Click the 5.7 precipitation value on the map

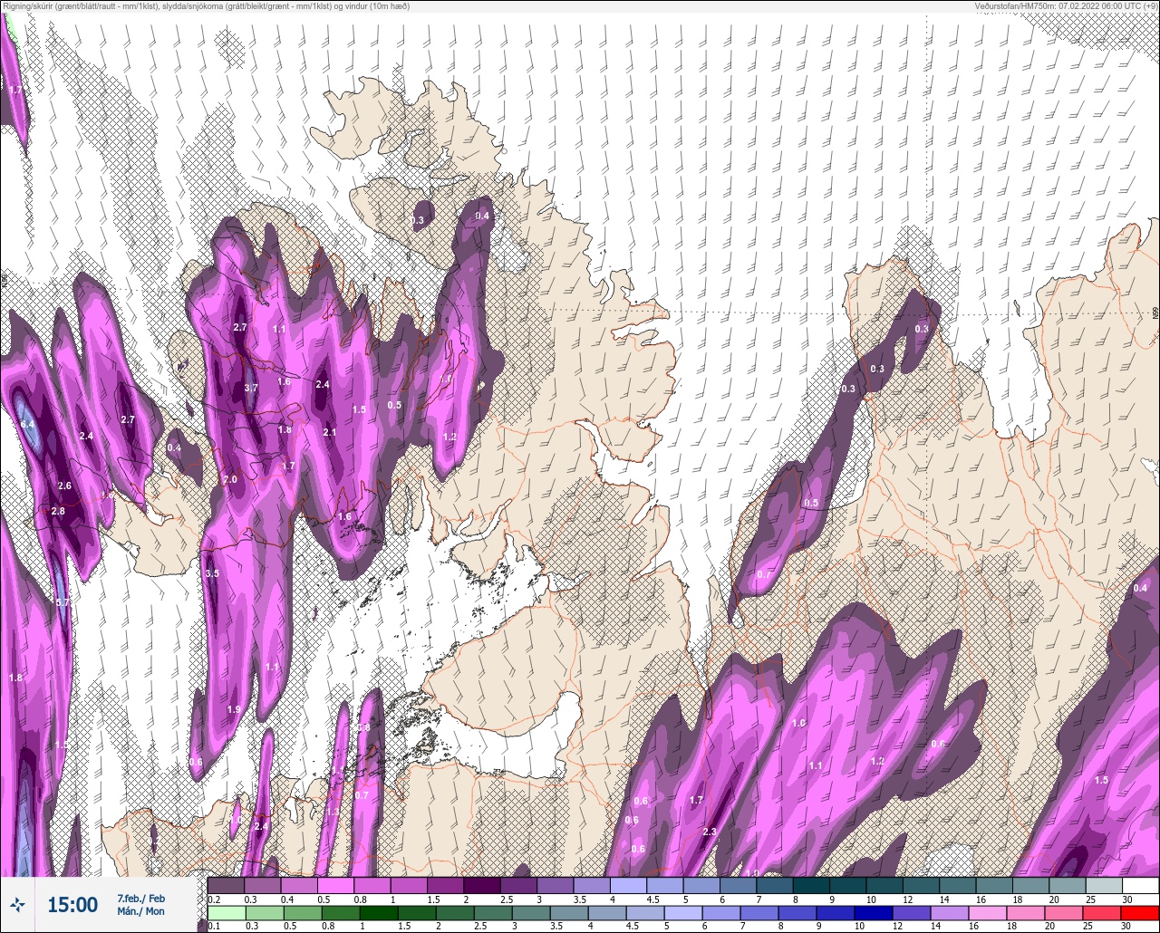click(x=63, y=602)
